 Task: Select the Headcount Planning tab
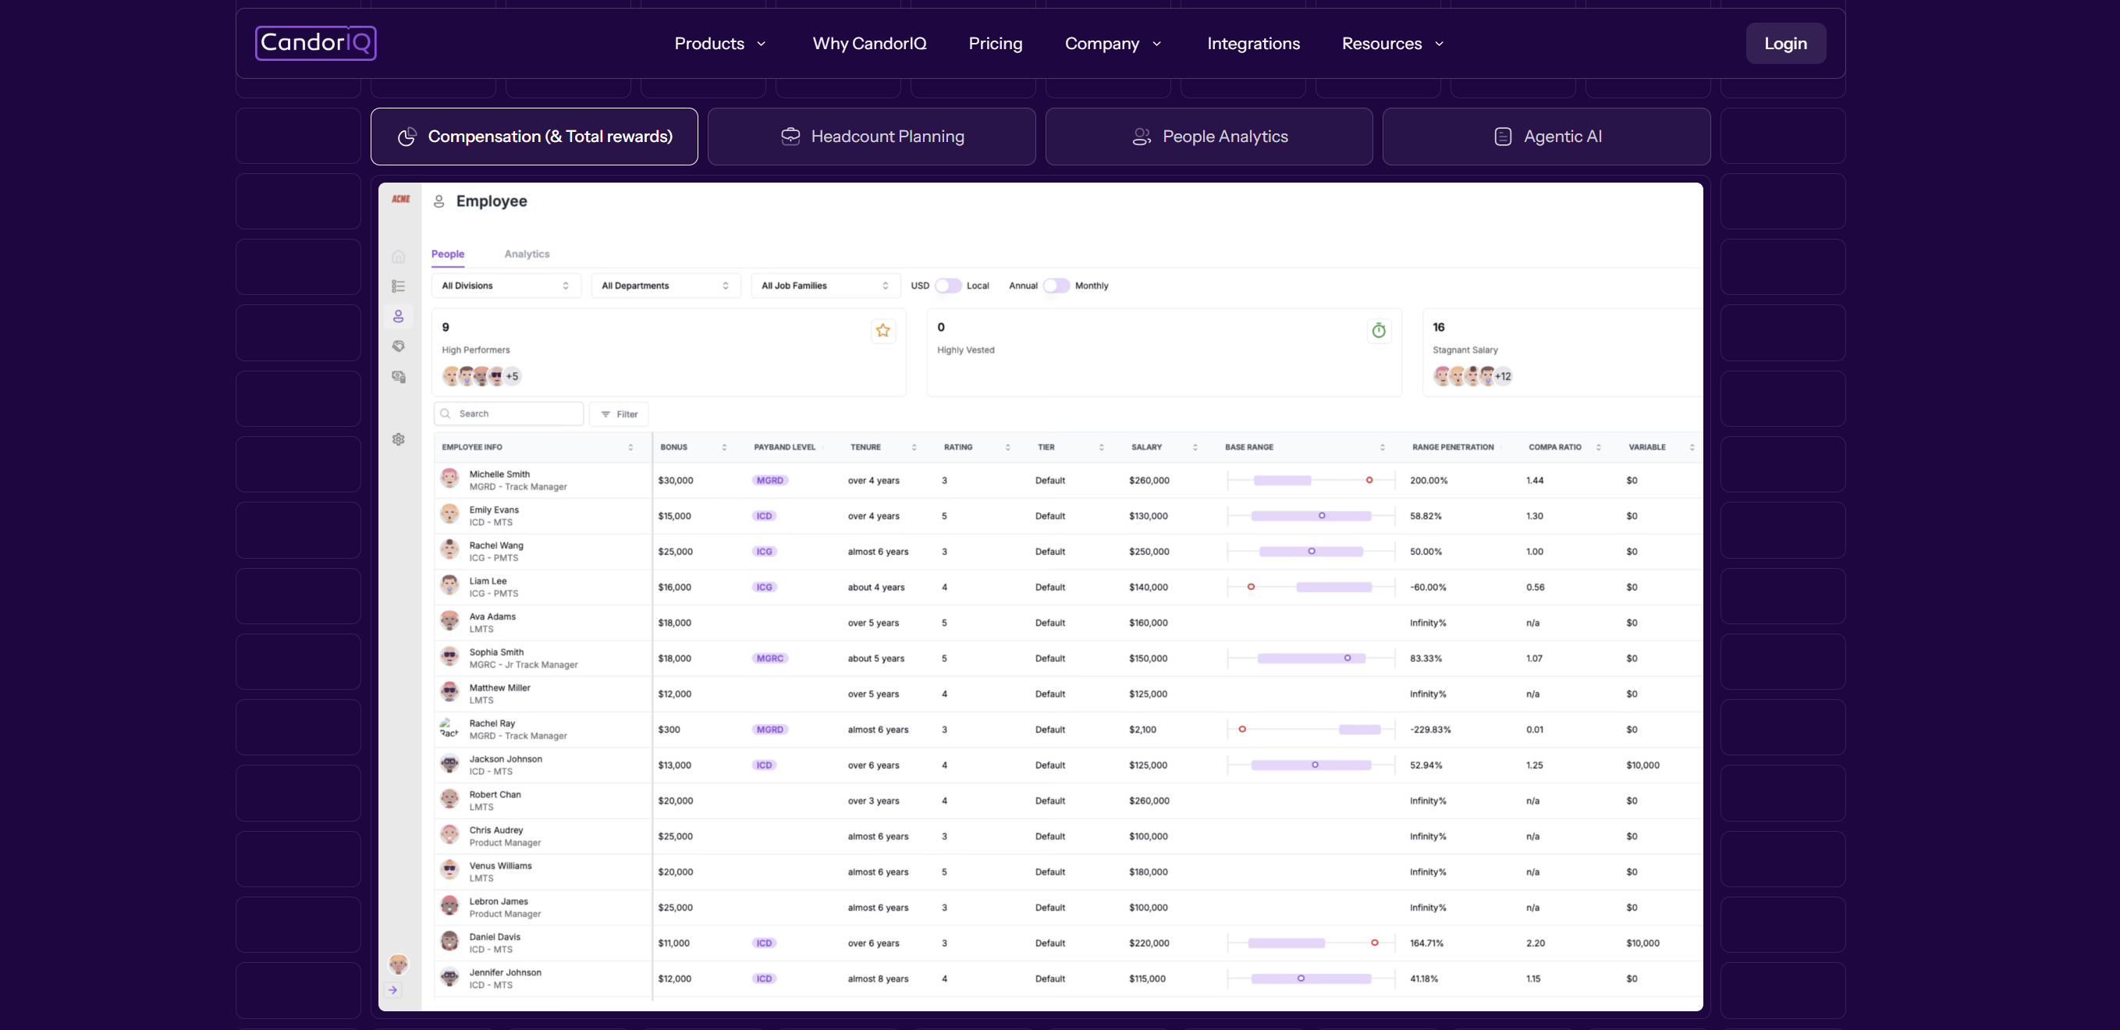[872, 137]
